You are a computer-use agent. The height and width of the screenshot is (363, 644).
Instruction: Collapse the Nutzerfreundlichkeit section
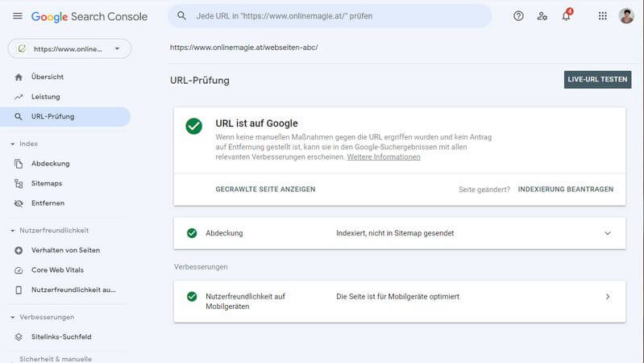12,231
